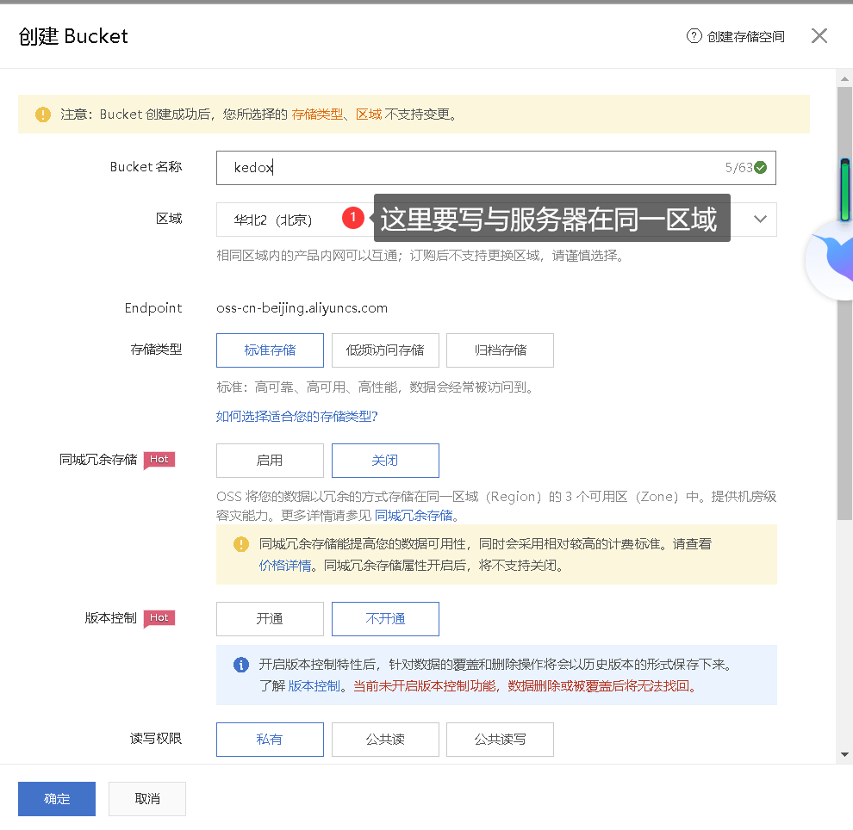
Task: Cancel with the 取消 button
Action: click(x=146, y=798)
